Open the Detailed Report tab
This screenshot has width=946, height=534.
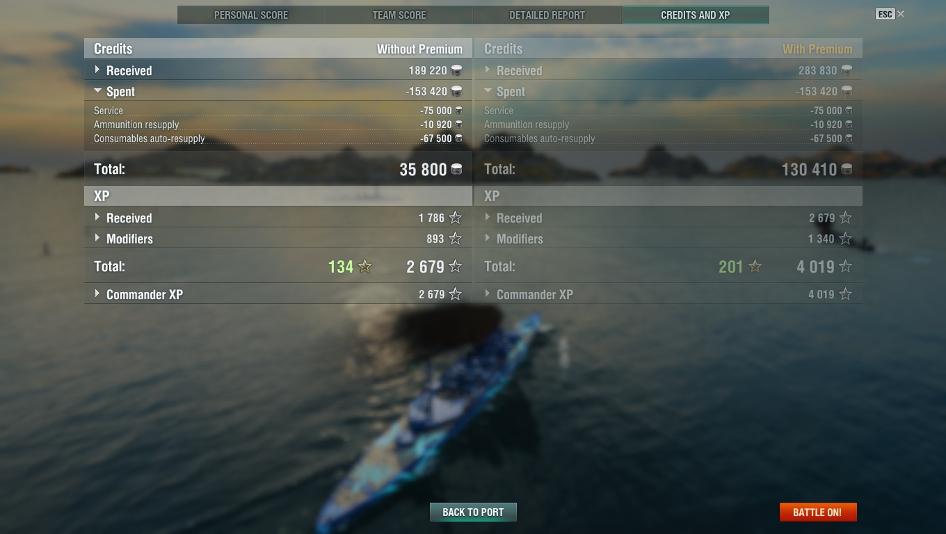pos(547,15)
